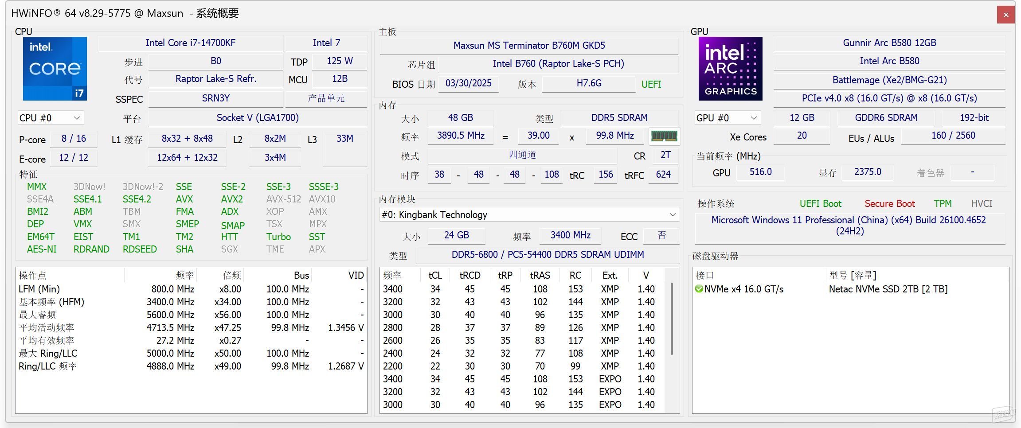The width and height of the screenshot is (1021, 428).
Task: Click the DDR5-6800 / PC5-54400 module type
Action: 548,255
